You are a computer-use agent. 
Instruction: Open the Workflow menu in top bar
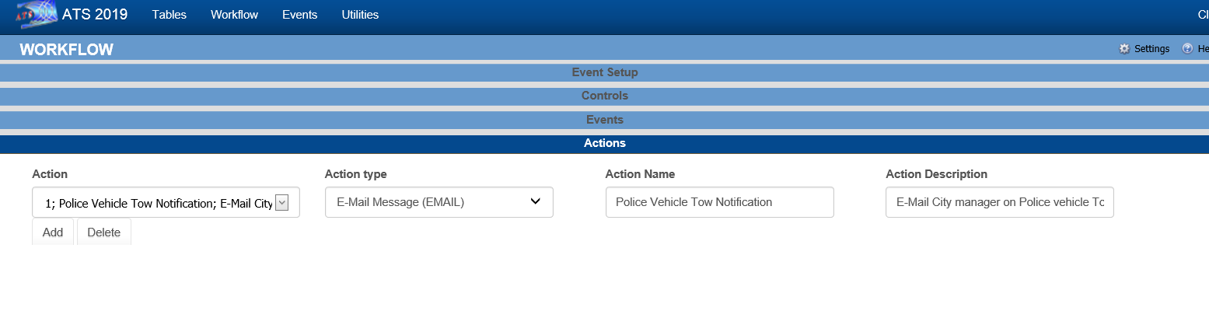point(234,15)
